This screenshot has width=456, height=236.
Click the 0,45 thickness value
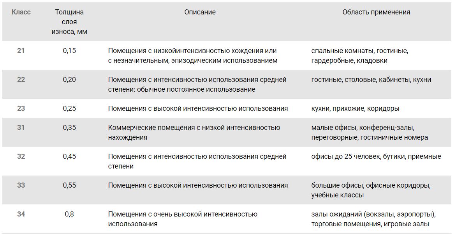tap(69, 156)
